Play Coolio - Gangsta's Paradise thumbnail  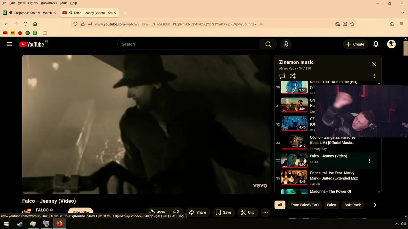click(294, 142)
